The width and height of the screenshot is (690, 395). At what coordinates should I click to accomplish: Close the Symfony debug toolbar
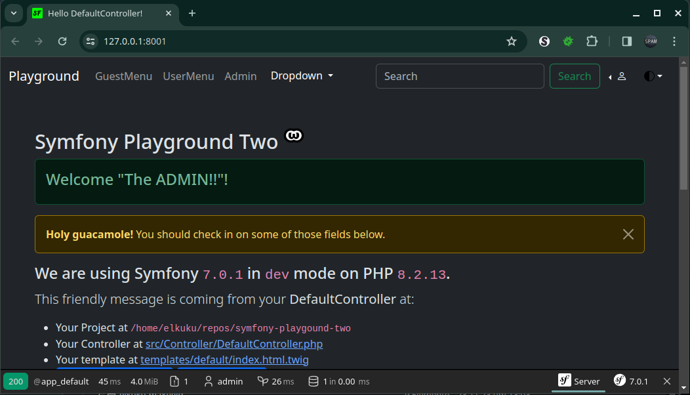(667, 381)
